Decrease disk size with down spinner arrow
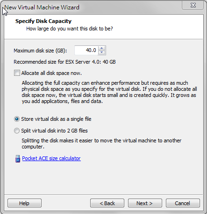207x214 pixels. tap(102, 52)
